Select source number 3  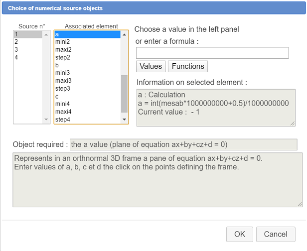tap(28, 49)
